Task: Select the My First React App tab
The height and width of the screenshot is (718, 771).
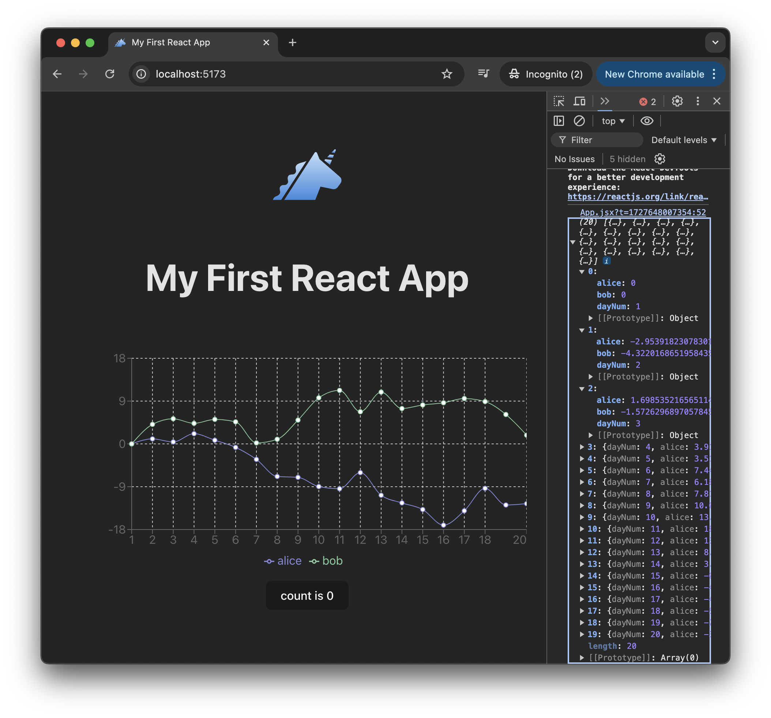Action: [171, 42]
